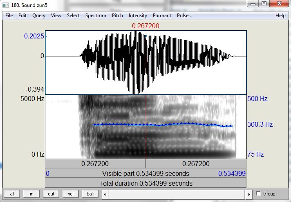Click the 5000 Hz spectrogram label
This screenshot has width=291, height=202.
click(32, 99)
